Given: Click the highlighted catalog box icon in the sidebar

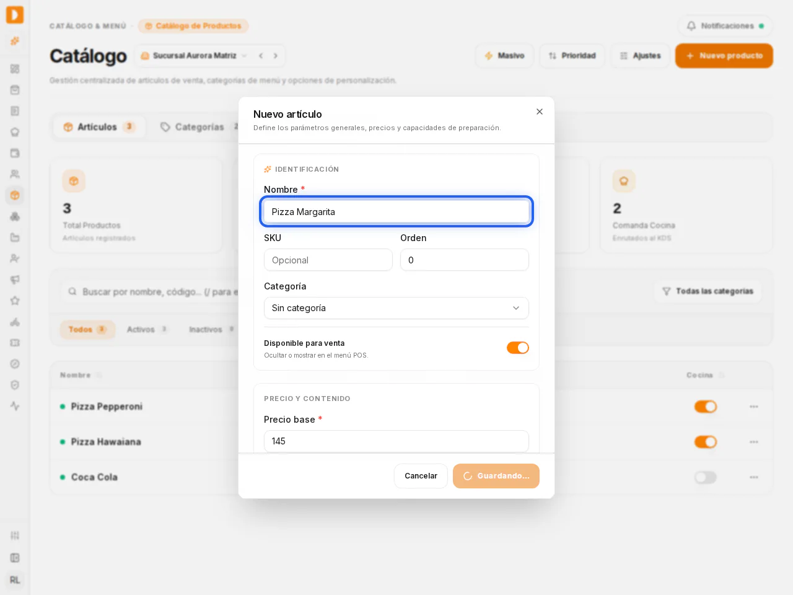Looking at the screenshot, I should coord(15,195).
